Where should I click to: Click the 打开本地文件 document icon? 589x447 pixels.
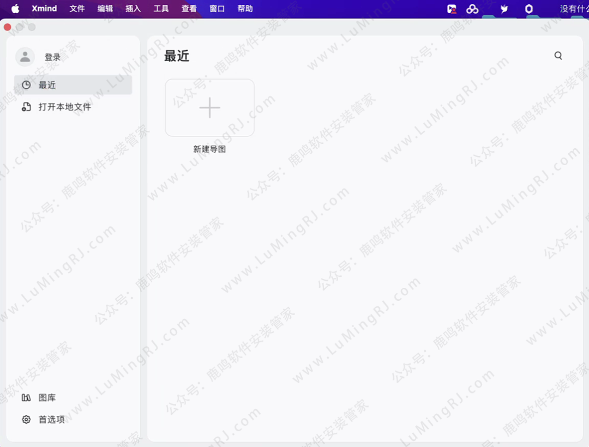pyautogui.click(x=26, y=107)
